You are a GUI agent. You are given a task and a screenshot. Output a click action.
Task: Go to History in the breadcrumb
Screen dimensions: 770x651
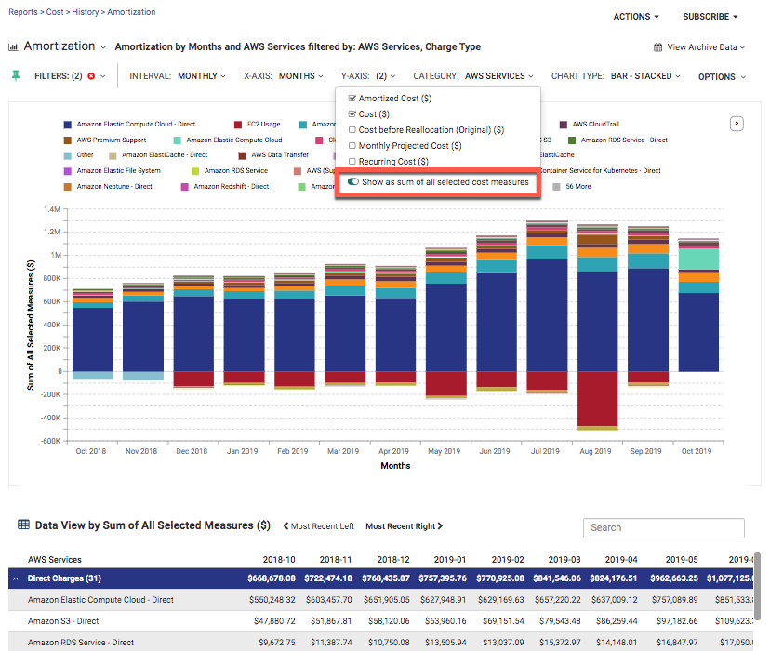pos(85,12)
